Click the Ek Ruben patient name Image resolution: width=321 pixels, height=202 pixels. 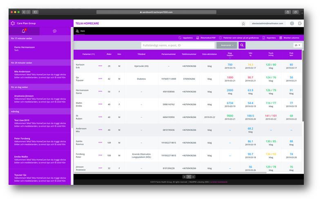coord(79,117)
